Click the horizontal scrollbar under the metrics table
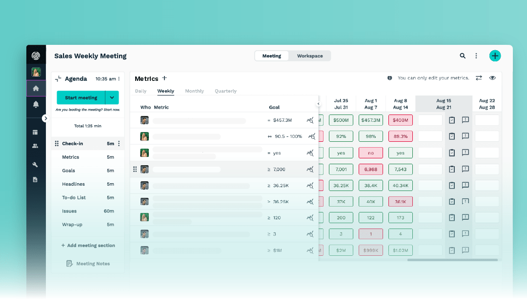The width and height of the screenshot is (527, 306). tap(452, 260)
